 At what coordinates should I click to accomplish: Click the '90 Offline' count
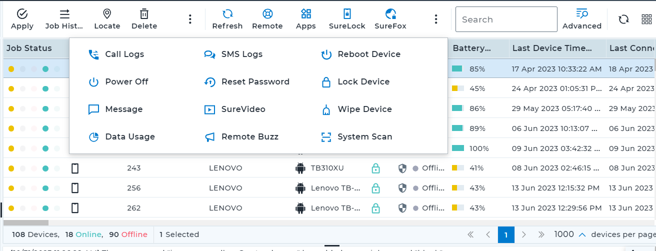(x=128, y=234)
